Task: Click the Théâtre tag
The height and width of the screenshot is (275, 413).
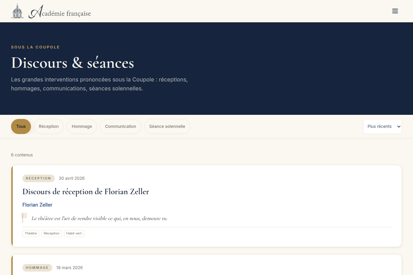Action: click(31, 233)
